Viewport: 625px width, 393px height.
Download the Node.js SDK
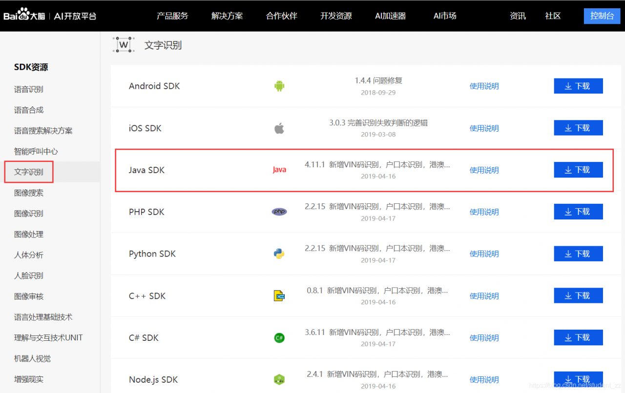pos(578,379)
